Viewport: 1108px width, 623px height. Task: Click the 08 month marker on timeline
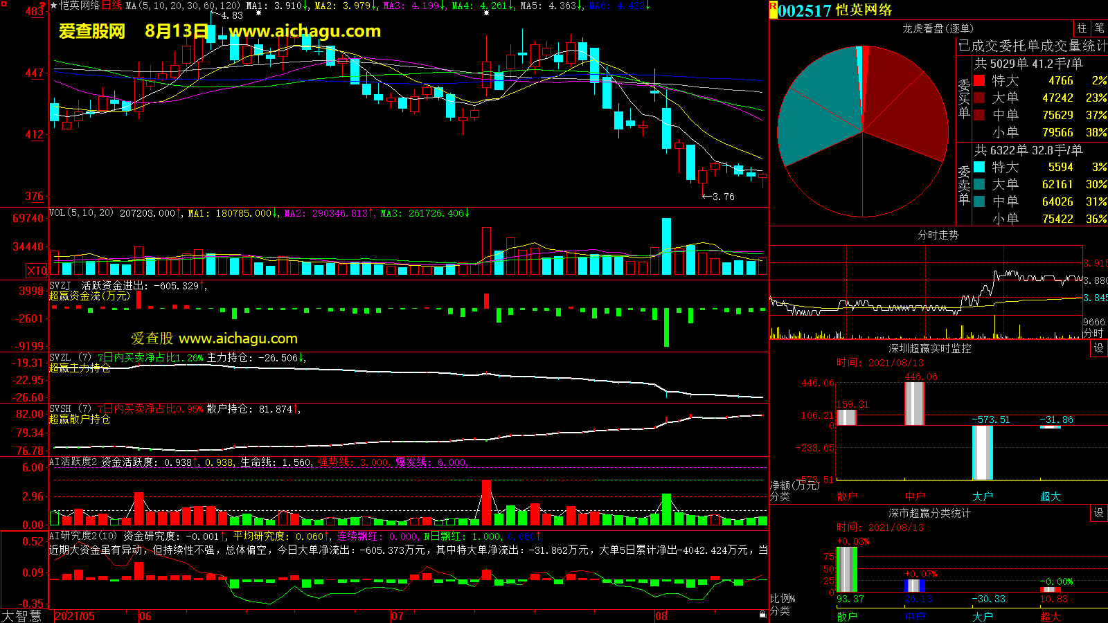coord(661,616)
